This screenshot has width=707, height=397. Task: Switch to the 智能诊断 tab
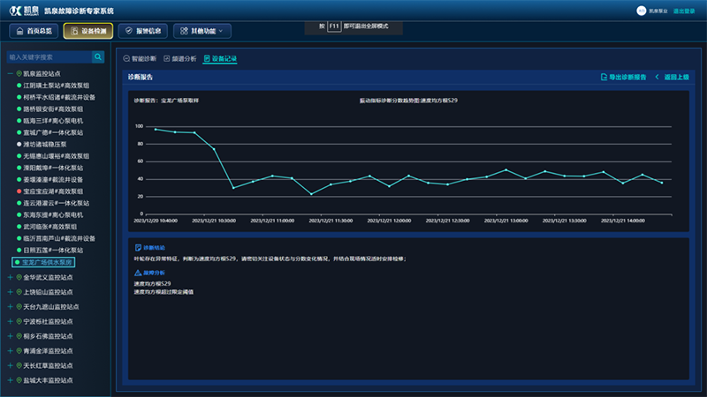[x=140, y=59]
